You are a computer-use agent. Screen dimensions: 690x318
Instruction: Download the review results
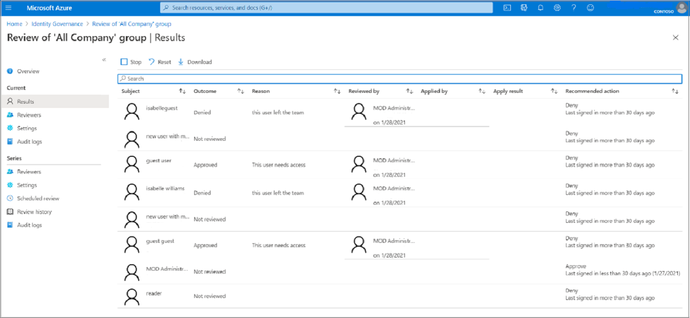click(195, 62)
